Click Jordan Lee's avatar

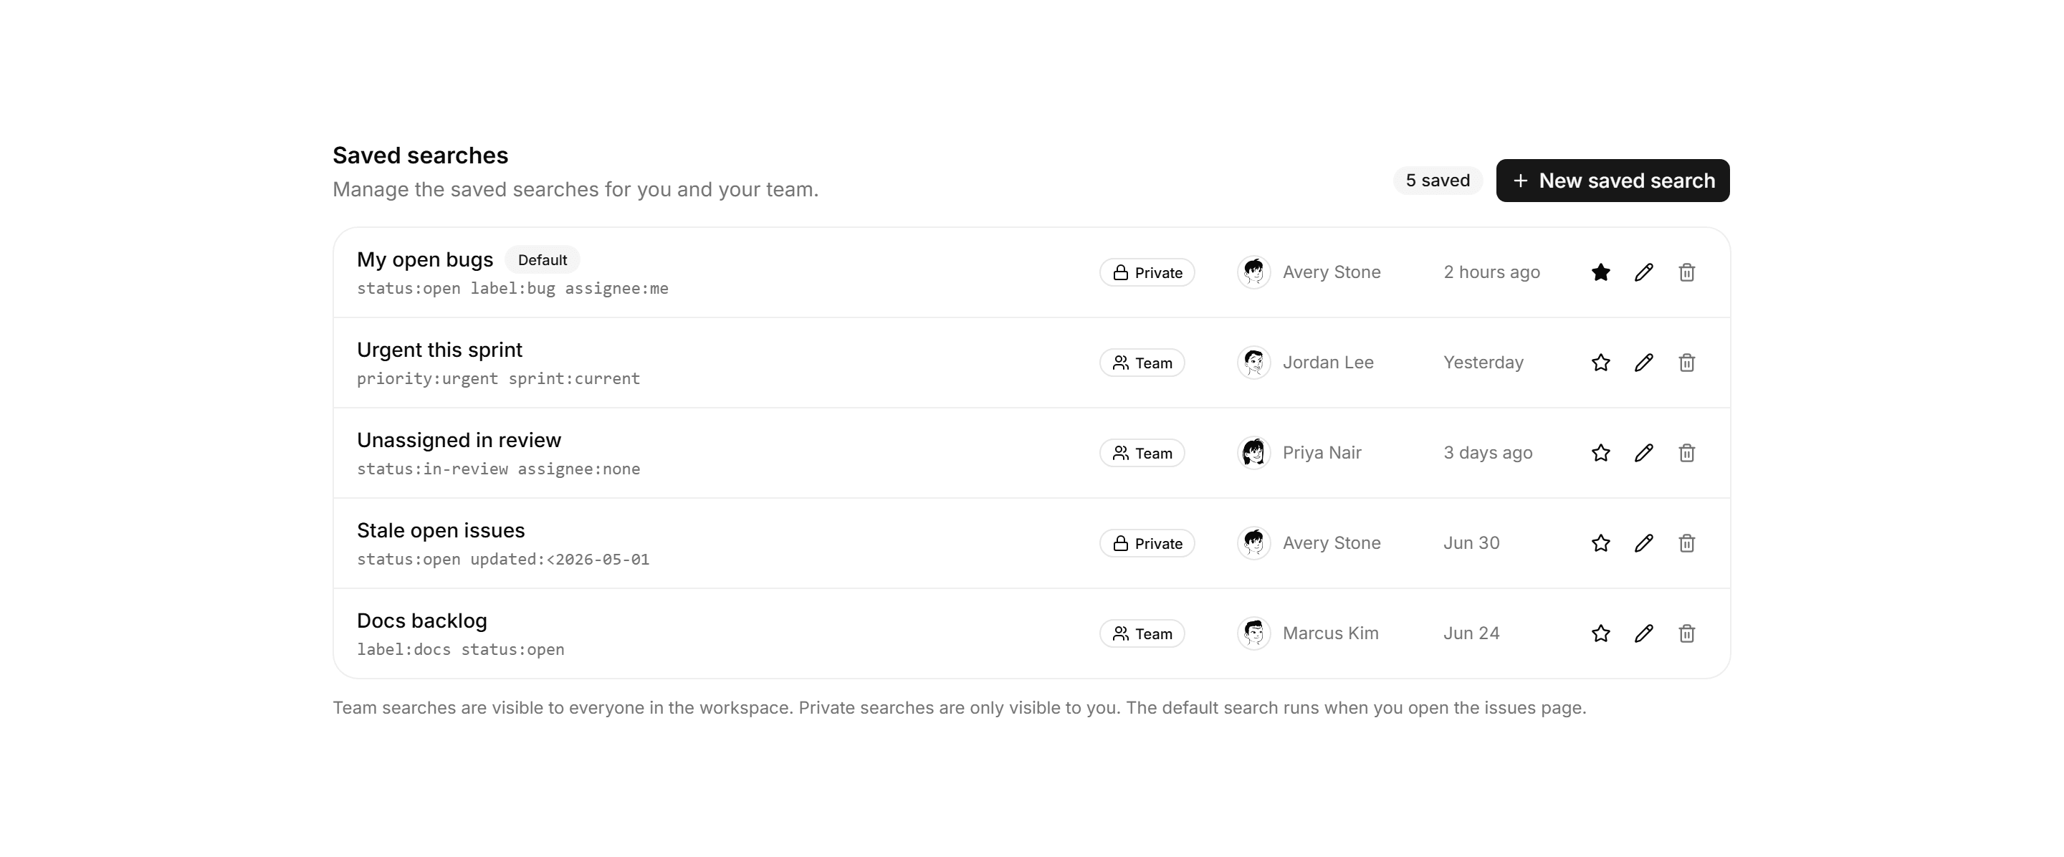point(1254,363)
